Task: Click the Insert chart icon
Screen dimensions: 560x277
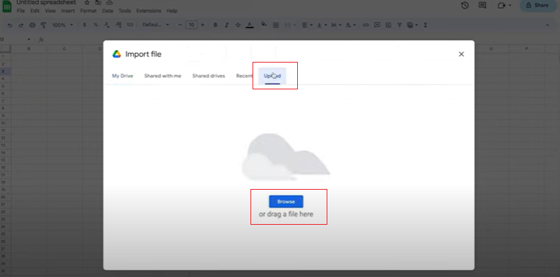Action: click(x=388, y=25)
